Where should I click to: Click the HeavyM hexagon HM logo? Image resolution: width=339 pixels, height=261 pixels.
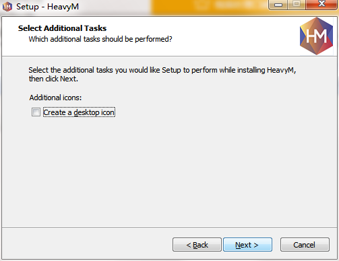click(316, 36)
